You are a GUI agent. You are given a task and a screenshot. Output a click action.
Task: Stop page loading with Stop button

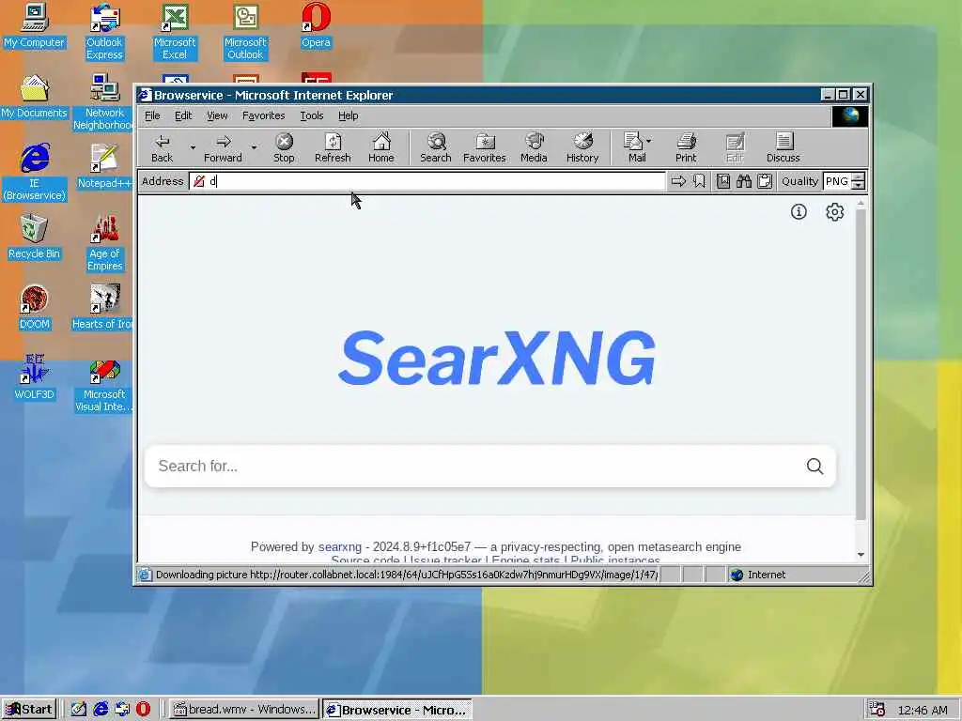point(284,147)
